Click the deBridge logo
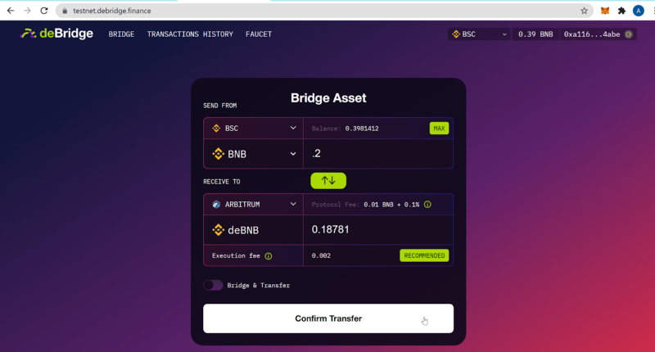 click(x=56, y=34)
